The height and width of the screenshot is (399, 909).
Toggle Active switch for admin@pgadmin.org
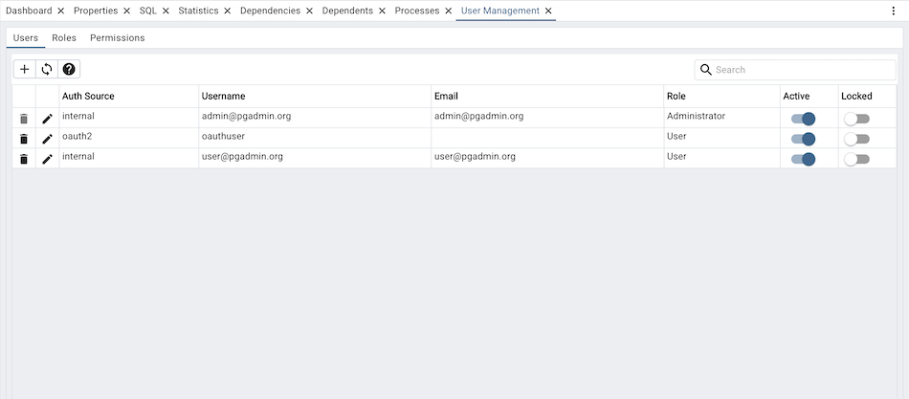[803, 119]
